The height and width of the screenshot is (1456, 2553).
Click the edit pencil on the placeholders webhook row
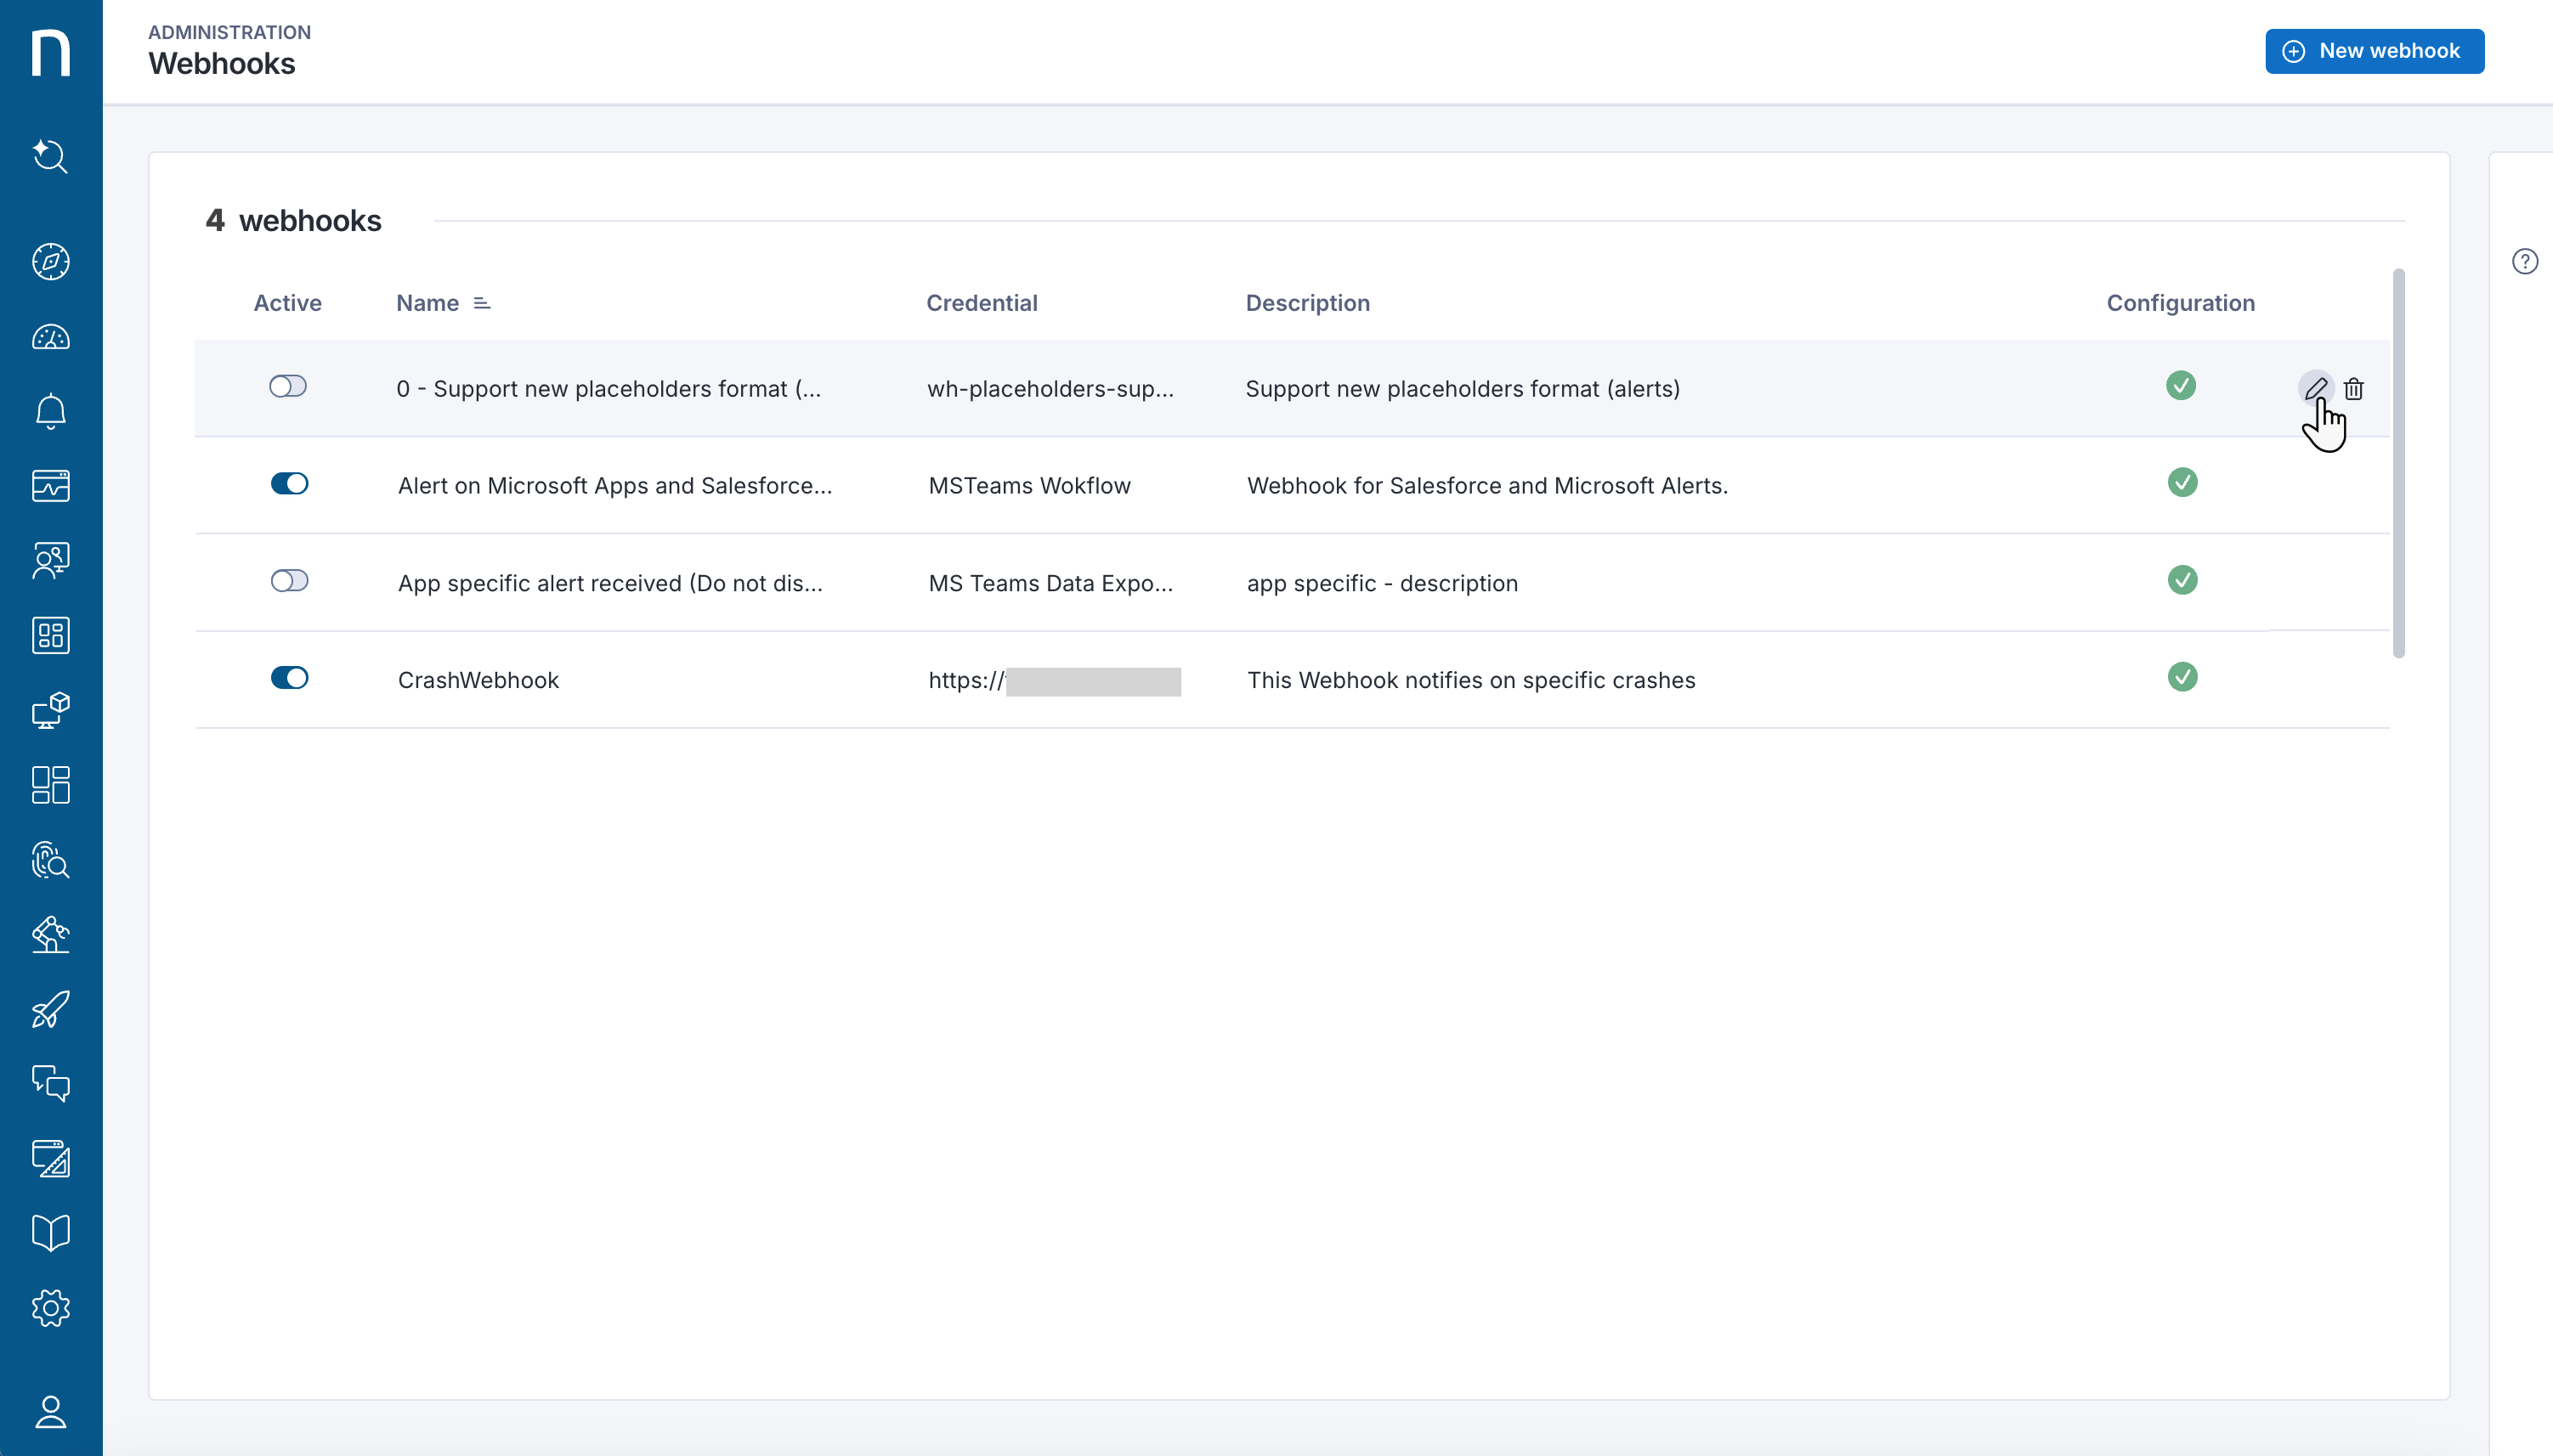point(2316,388)
